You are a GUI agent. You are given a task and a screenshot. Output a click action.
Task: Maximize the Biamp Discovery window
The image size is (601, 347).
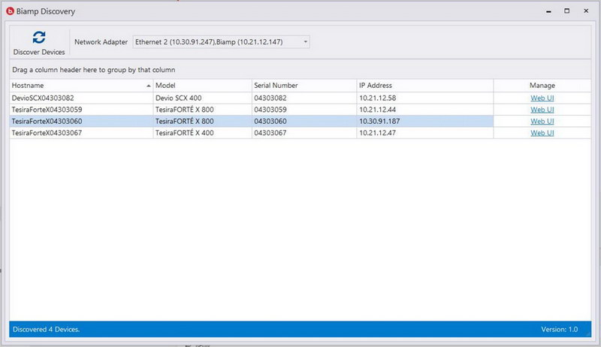click(567, 11)
